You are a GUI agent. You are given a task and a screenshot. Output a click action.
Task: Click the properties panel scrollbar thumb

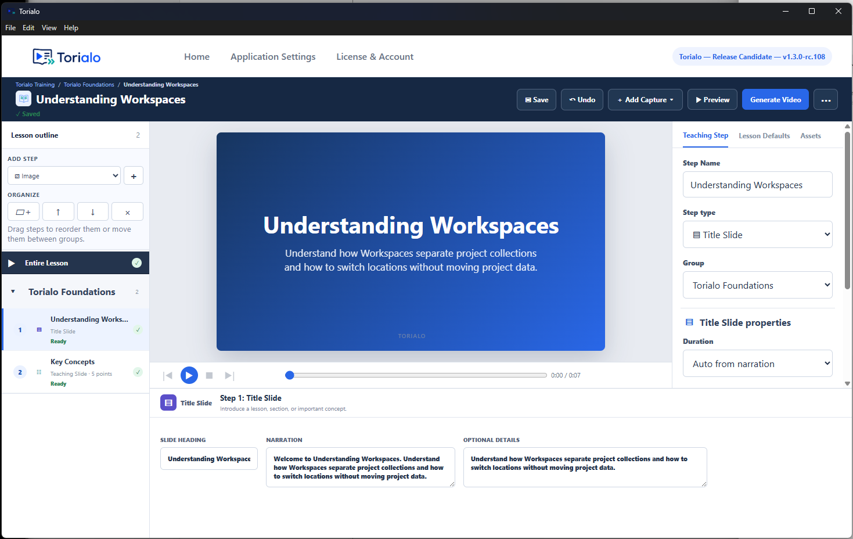[x=847, y=210]
